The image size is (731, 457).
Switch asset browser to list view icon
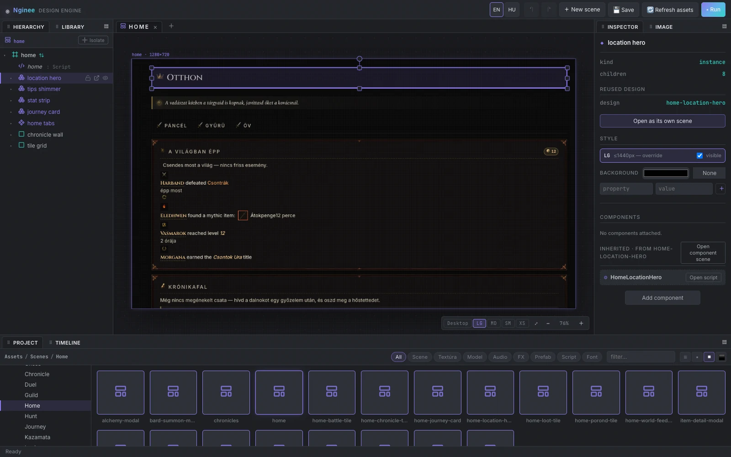(x=685, y=357)
